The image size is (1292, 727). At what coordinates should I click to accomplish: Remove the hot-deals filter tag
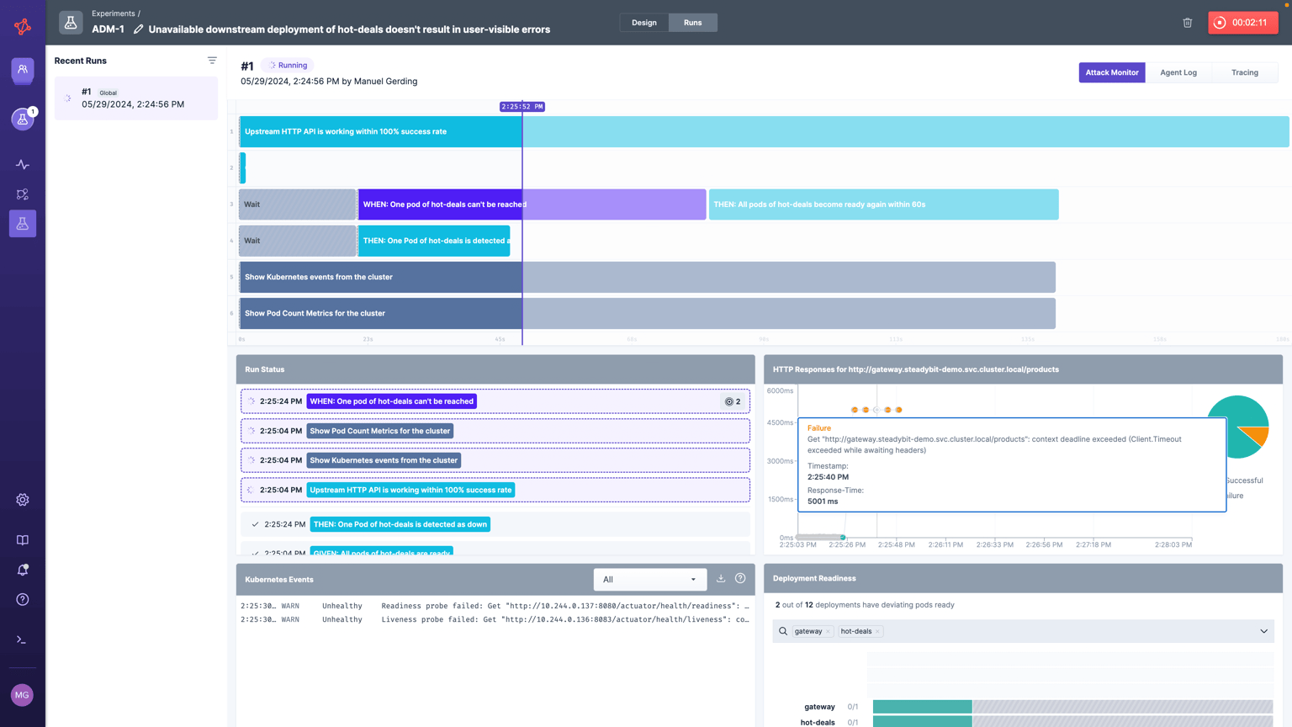(877, 632)
